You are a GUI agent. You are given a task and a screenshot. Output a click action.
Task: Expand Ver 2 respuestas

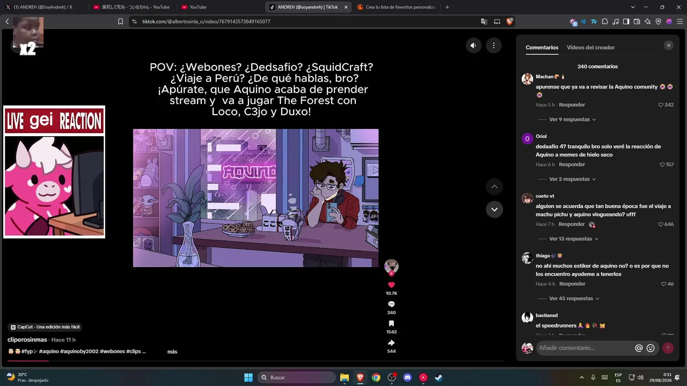573,179
